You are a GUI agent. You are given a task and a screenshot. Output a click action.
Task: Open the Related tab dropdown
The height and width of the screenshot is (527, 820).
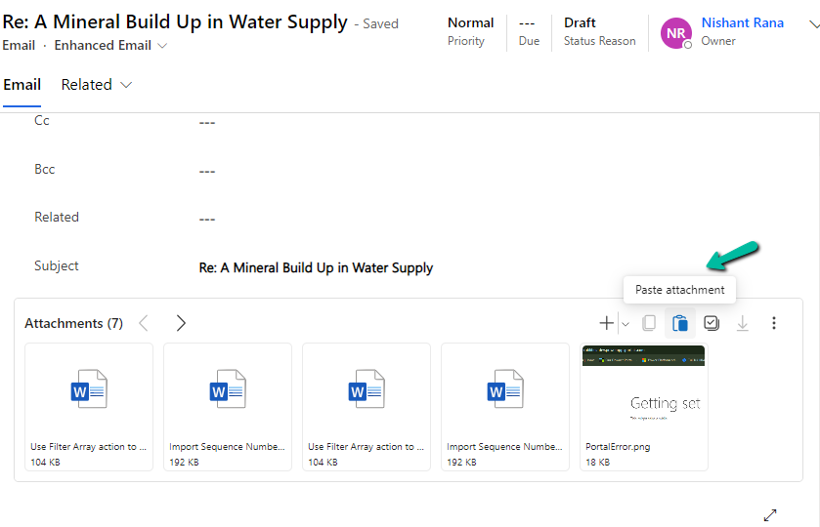(x=96, y=85)
